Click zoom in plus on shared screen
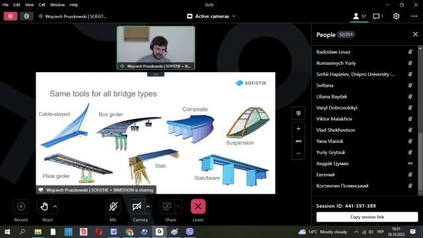The height and width of the screenshot is (238, 423). pyautogui.click(x=298, y=129)
